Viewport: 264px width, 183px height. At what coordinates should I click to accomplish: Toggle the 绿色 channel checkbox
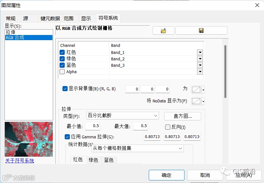tap(62, 59)
